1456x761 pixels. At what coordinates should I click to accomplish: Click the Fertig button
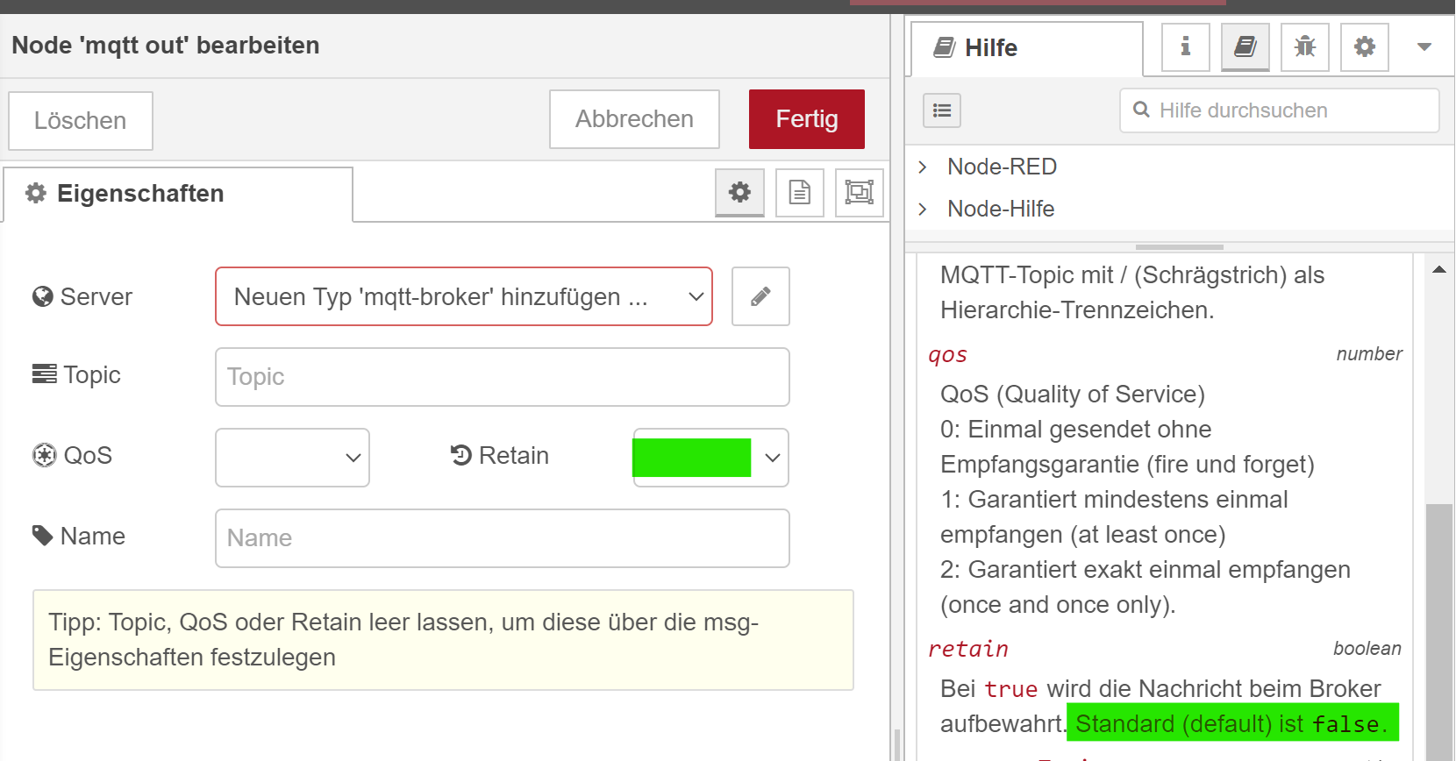tap(806, 119)
